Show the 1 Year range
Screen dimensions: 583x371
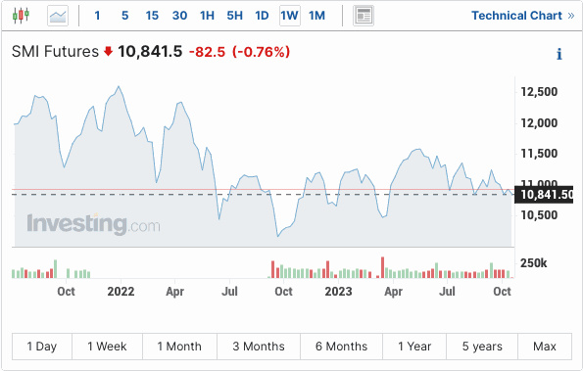[414, 347]
